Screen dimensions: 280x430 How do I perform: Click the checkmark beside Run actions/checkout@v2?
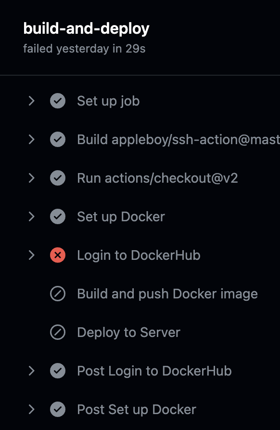click(x=58, y=178)
